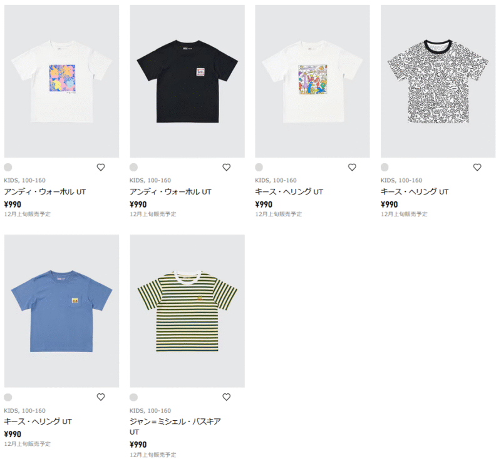The height and width of the screenshot is (459, 501).
Task: Toggle heart for striped Basquiat tee
Action: [227, 397]
